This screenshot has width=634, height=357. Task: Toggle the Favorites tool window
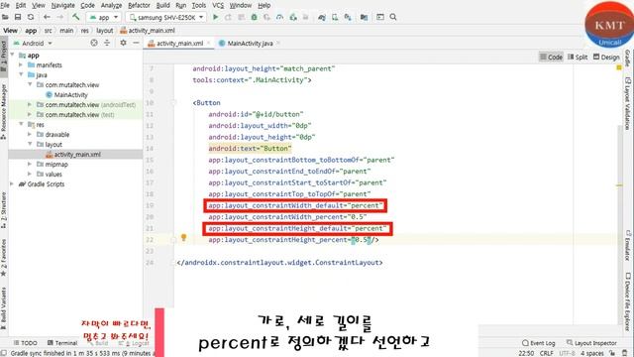(x=4, y=257)
